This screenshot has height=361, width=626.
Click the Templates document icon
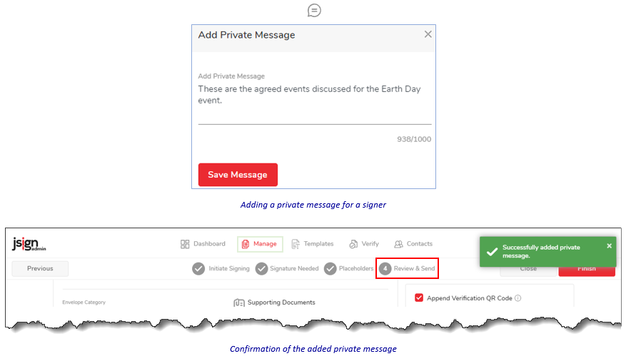click(x=296, y=244)
